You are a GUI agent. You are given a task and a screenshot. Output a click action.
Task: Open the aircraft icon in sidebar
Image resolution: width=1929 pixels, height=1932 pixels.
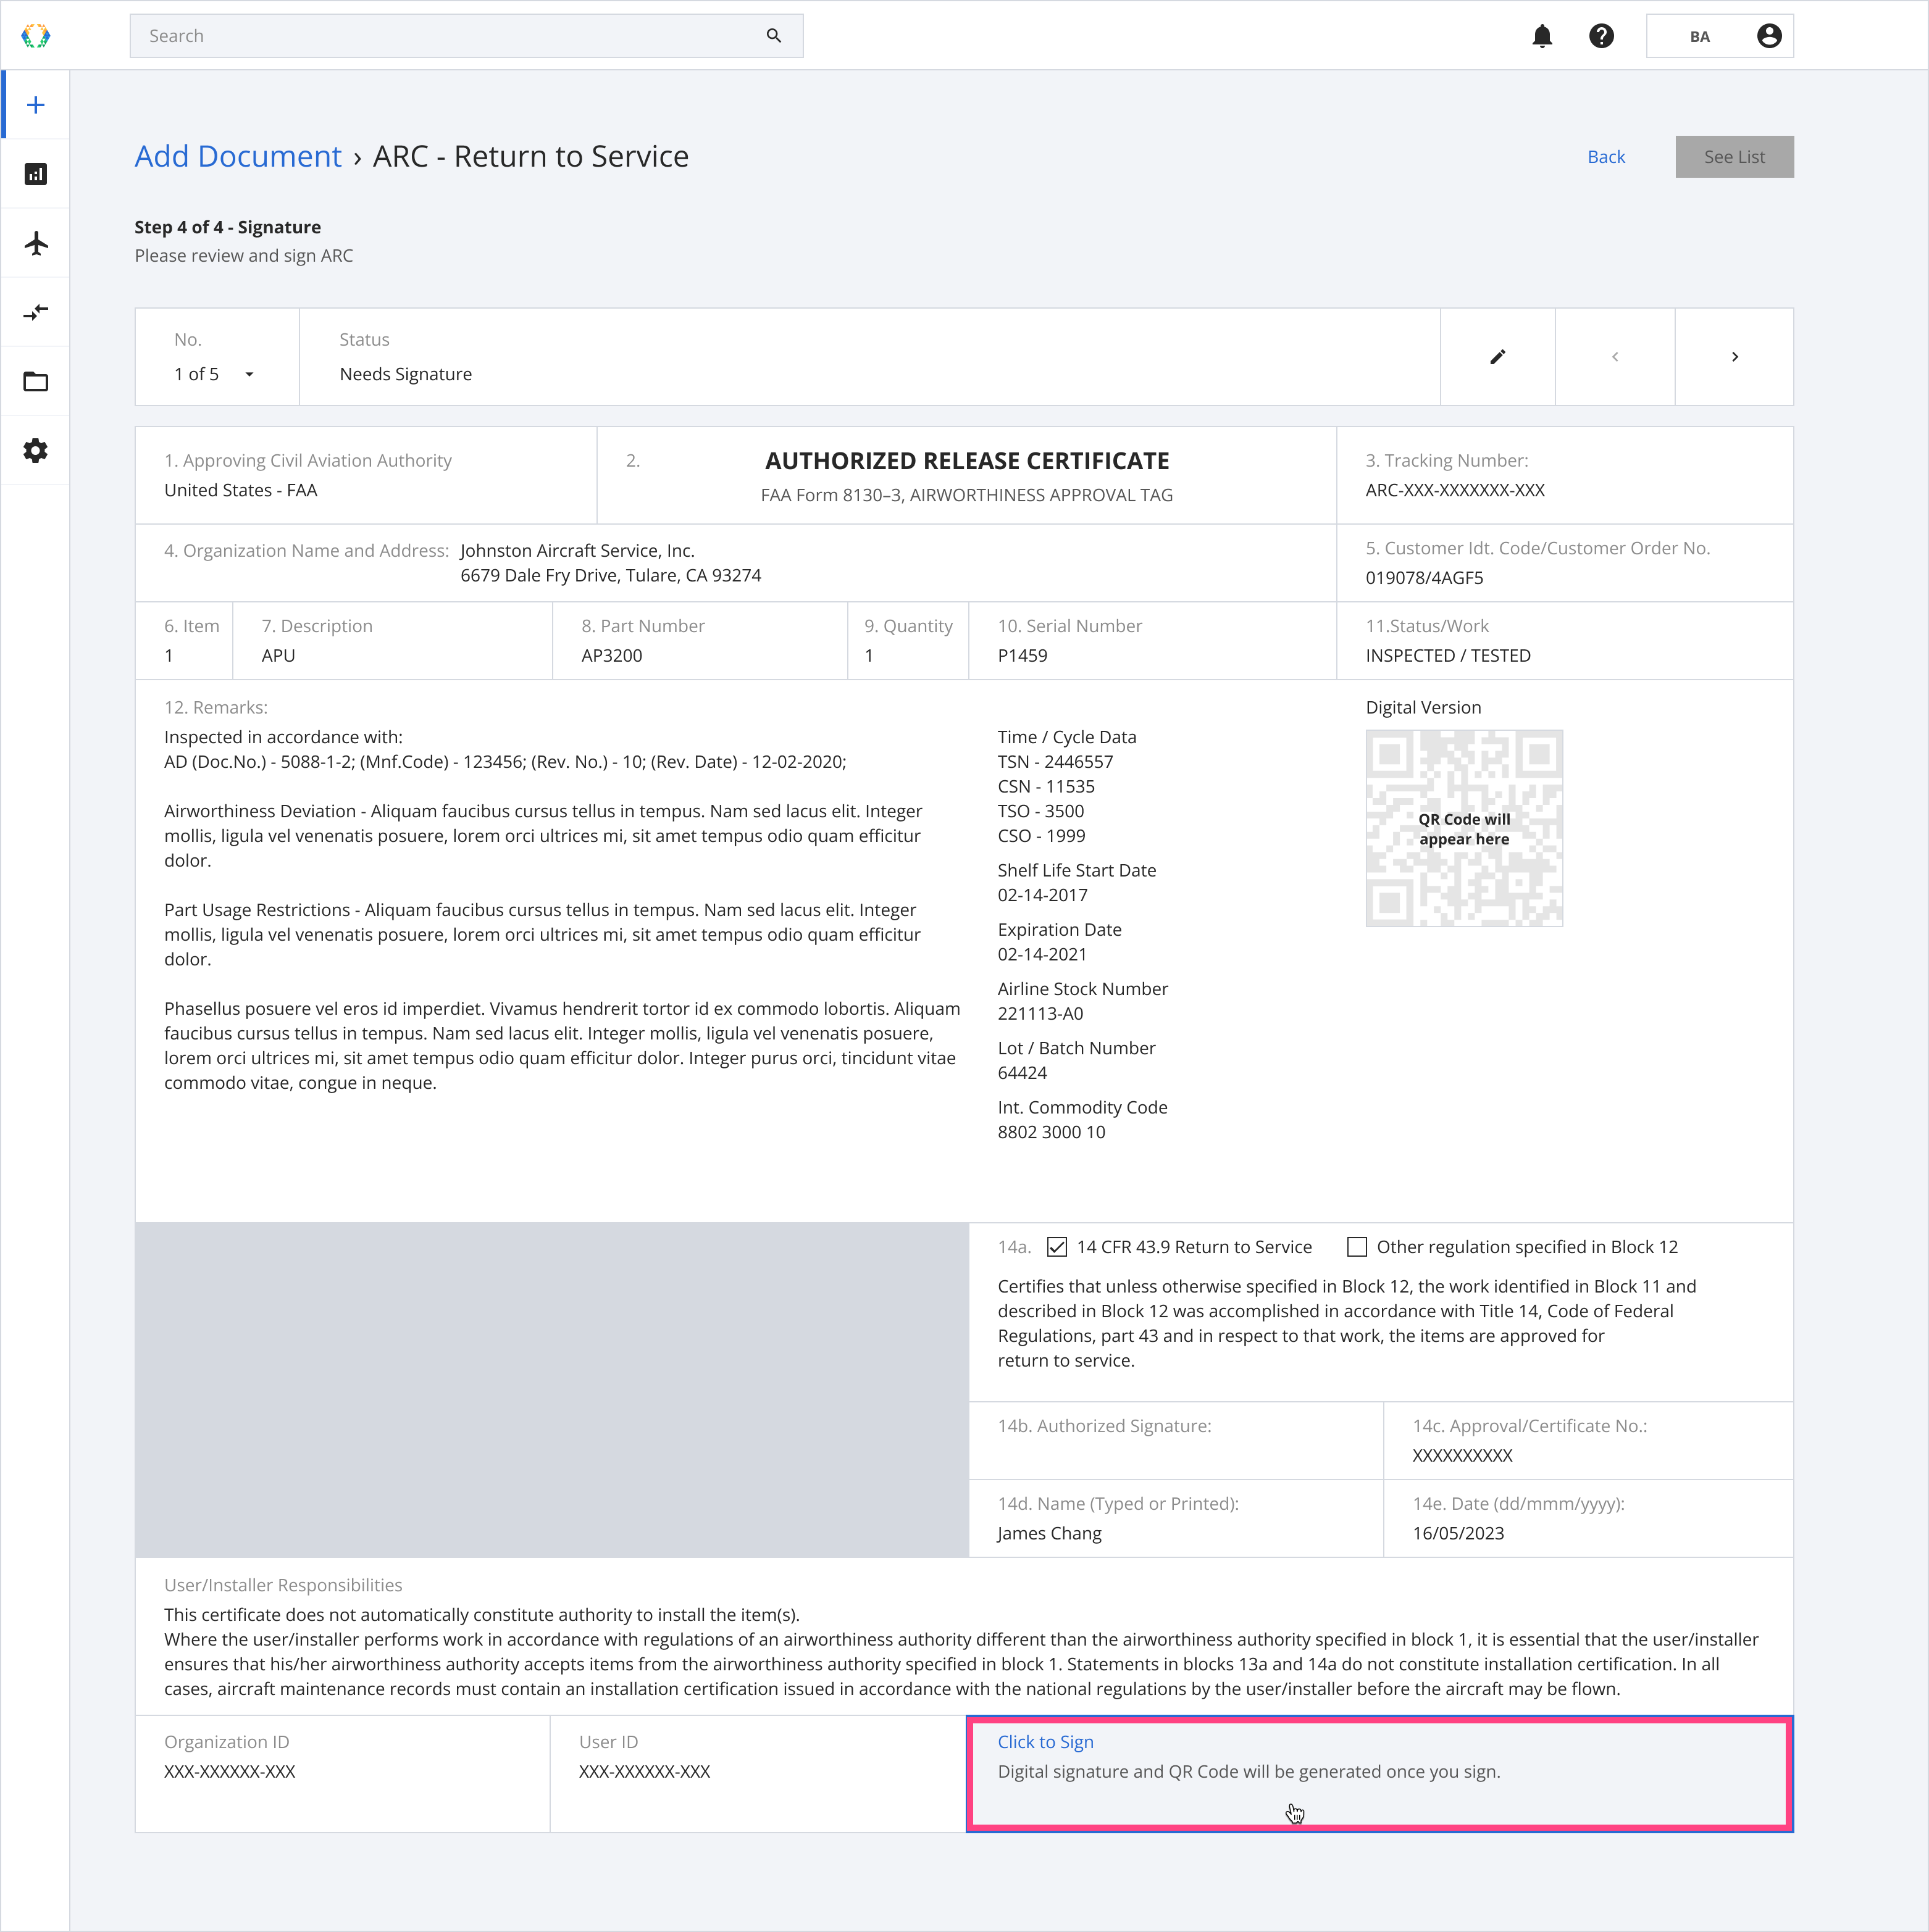coord(36,243)
